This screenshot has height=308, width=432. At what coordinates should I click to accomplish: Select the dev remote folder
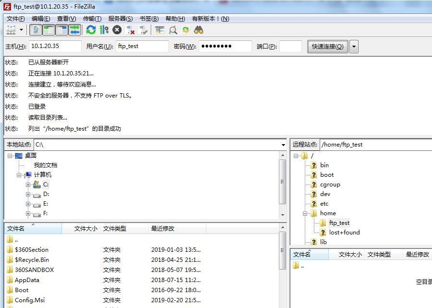click(x=325, y=194)
